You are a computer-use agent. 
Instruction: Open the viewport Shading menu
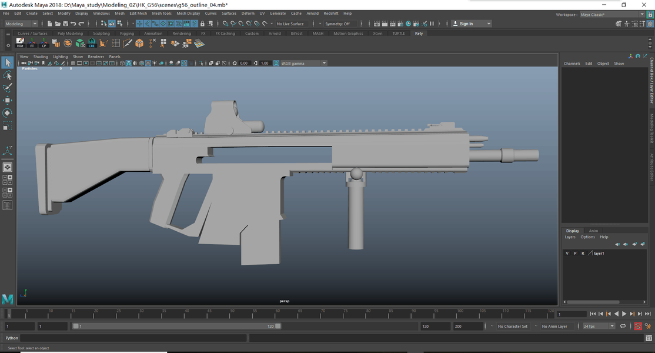click(x=41, y=57)
